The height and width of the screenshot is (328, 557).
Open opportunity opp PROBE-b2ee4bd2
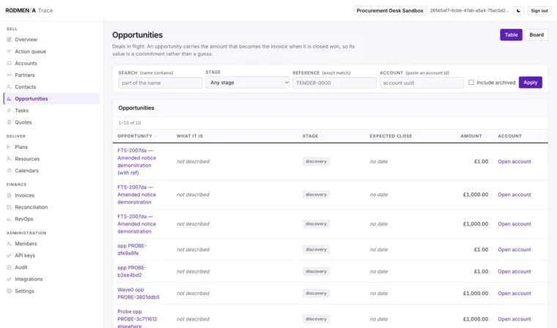132,272
